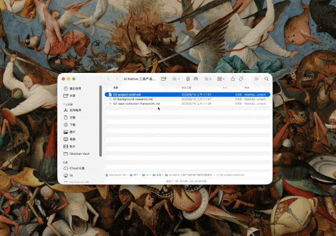Open Applications (应用程序) in sidebar

click(x=75, y=110)
